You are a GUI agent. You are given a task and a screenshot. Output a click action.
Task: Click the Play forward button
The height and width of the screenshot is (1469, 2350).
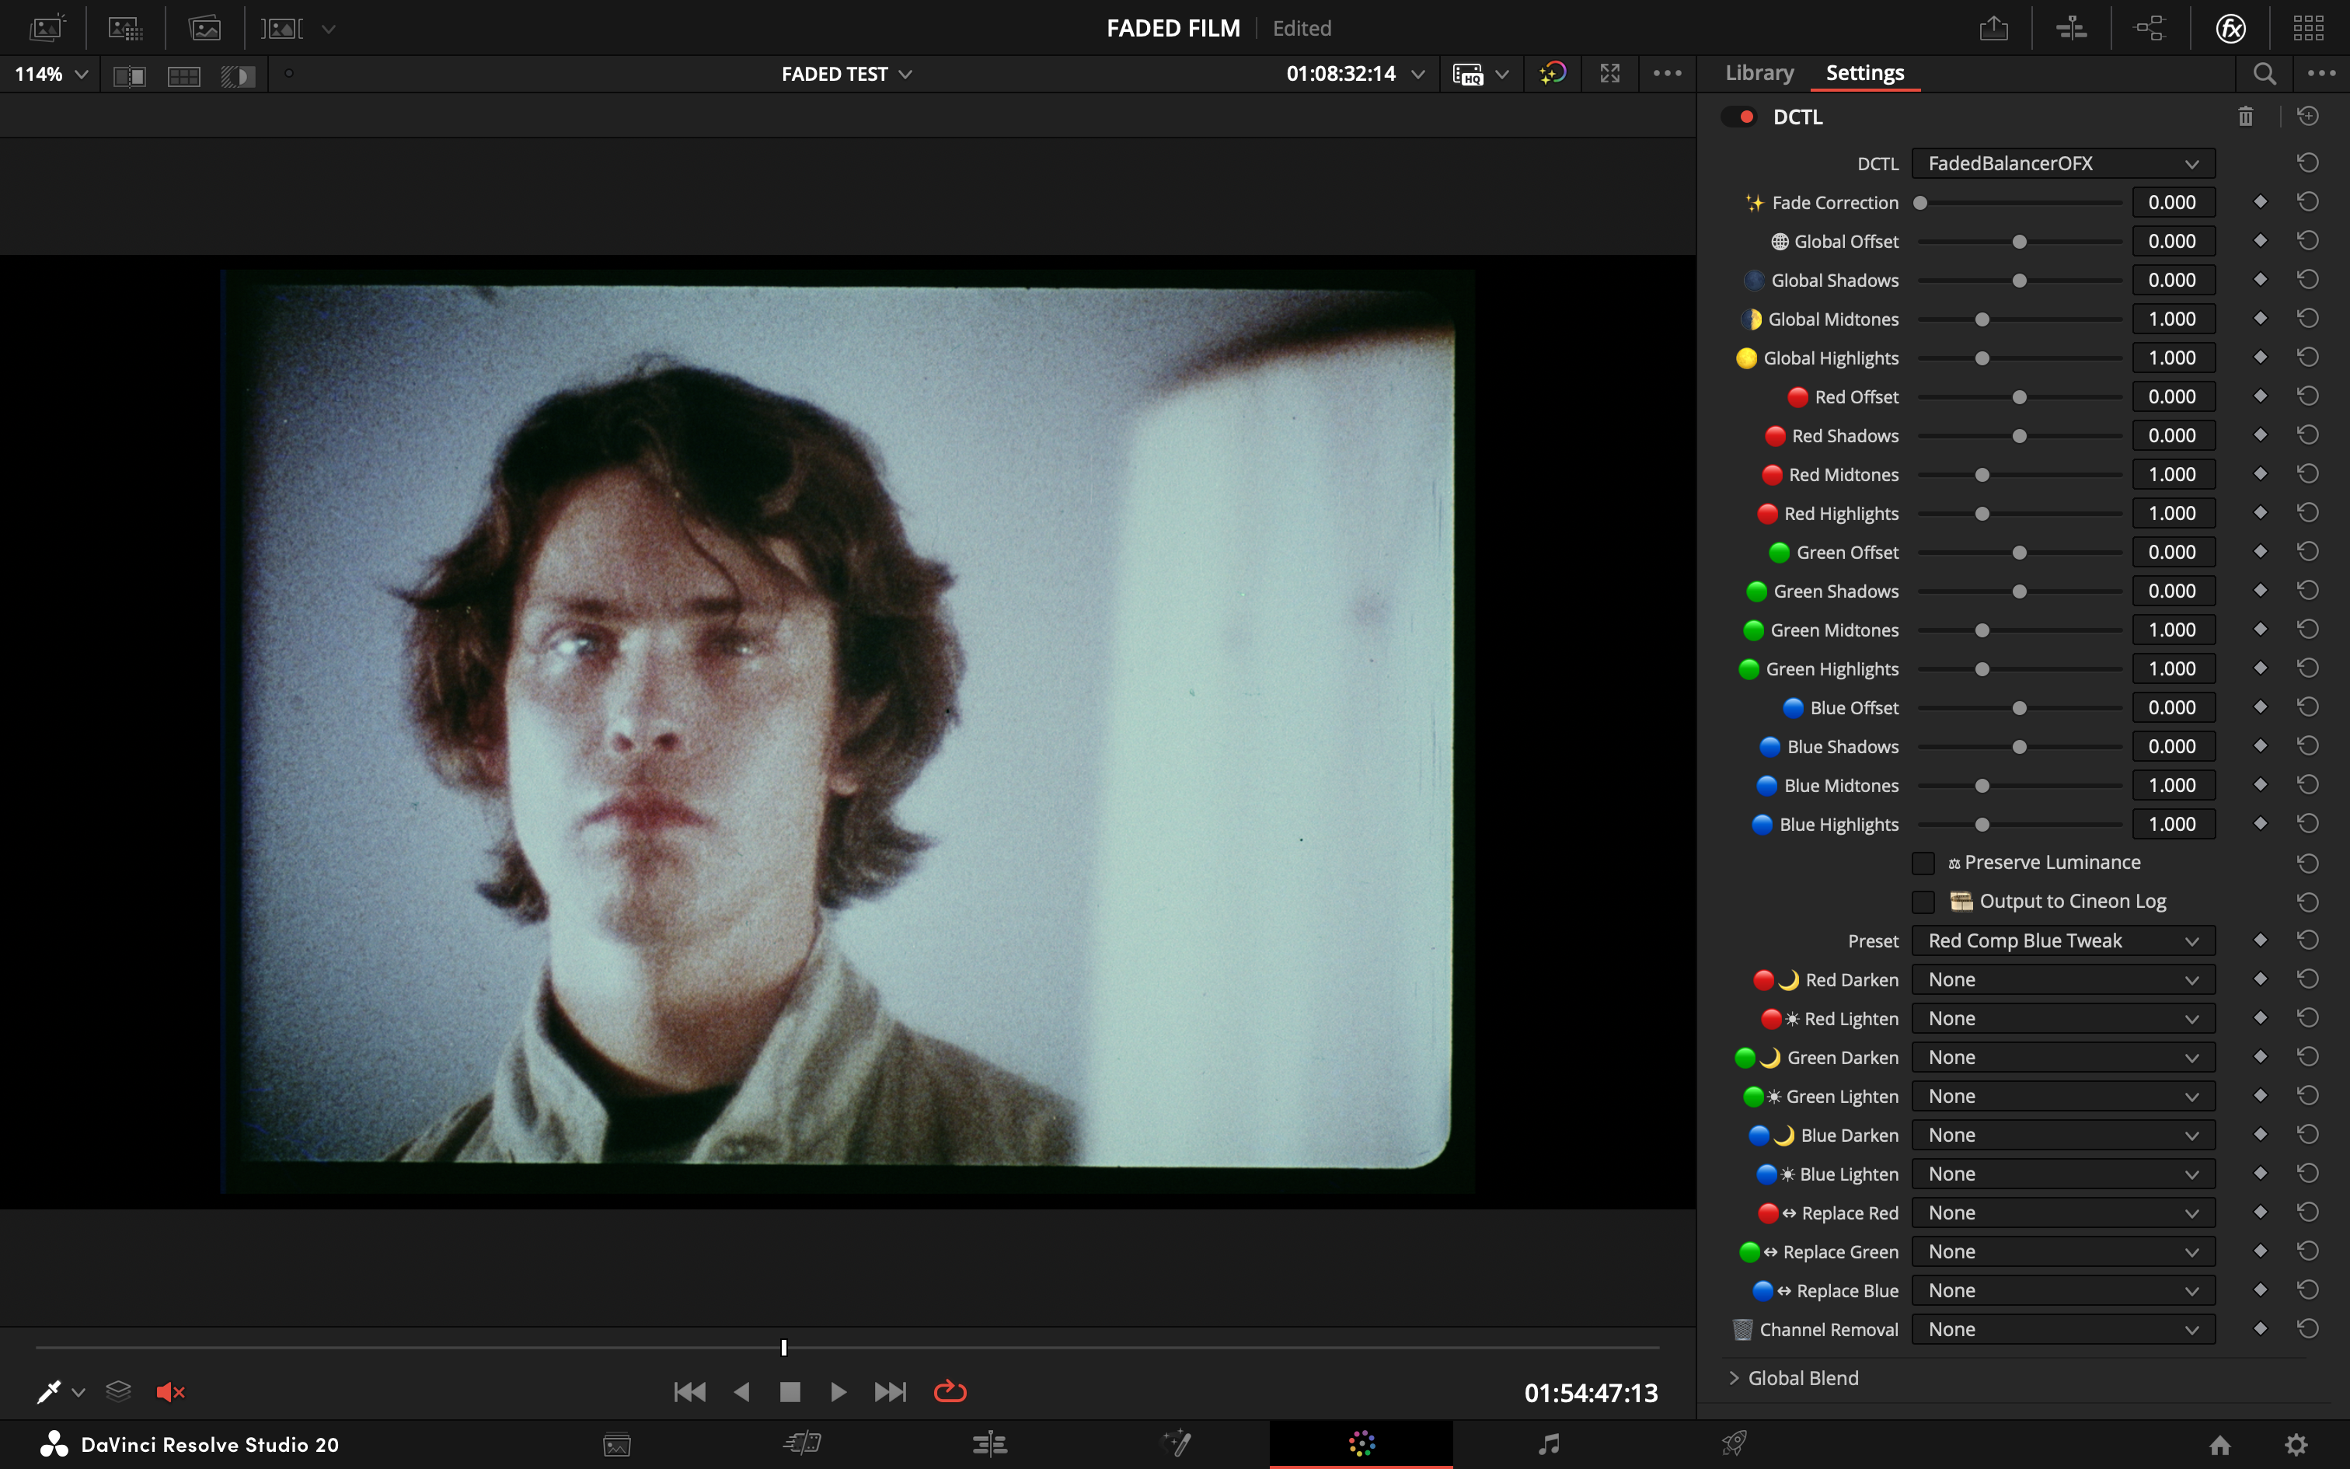(838, 1392)
